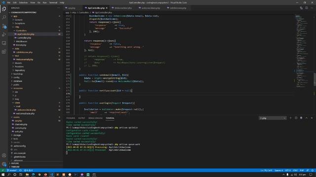Image resolution: width=316 pixels, height=177 pixels.
Task: Open the Remote Explorer view
Action: coord(4,43)
